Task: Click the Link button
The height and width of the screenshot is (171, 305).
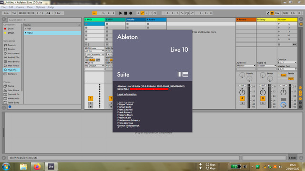Action: 6,13
